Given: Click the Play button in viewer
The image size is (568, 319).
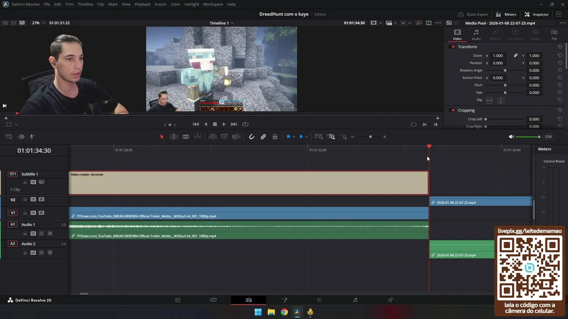Looking at the screenshot, I should tap(224, 124).
